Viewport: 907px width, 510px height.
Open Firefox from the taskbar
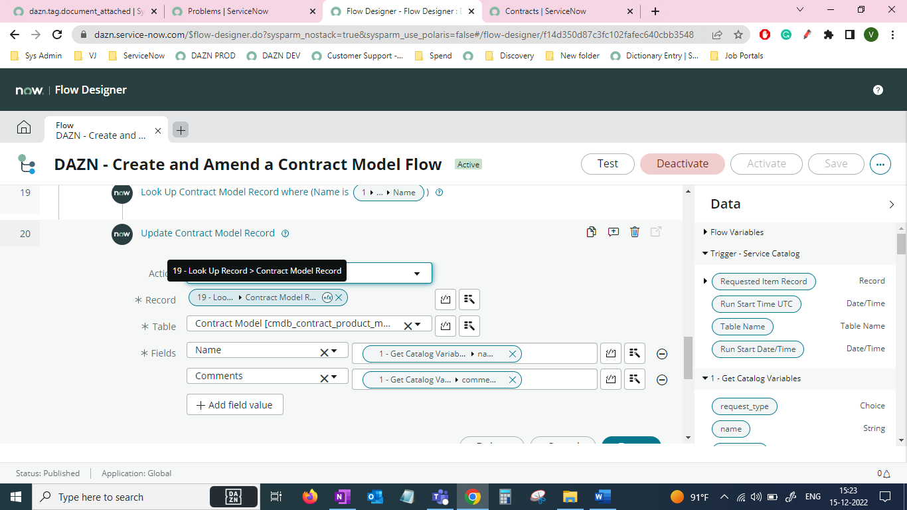(x=309, y=497)
